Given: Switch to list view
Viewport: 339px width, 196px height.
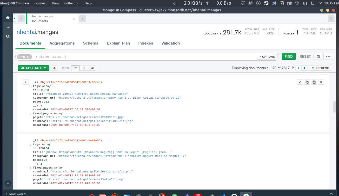Looking at the screenshot, I should pyautogui.click(x=75, y=68).
